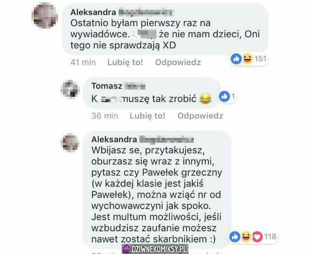This screenshot has height=254, width=310.
Task: Click the 36 min timestamp under Tomasz
Action: click(105, 116)
